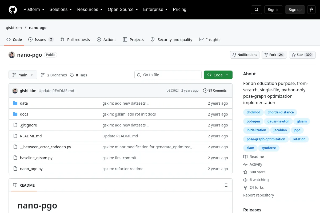Image resolution: width=320 pixels, height=213 pixels.
Task: Click the Sign in button
Action: [x=274, y=10]
